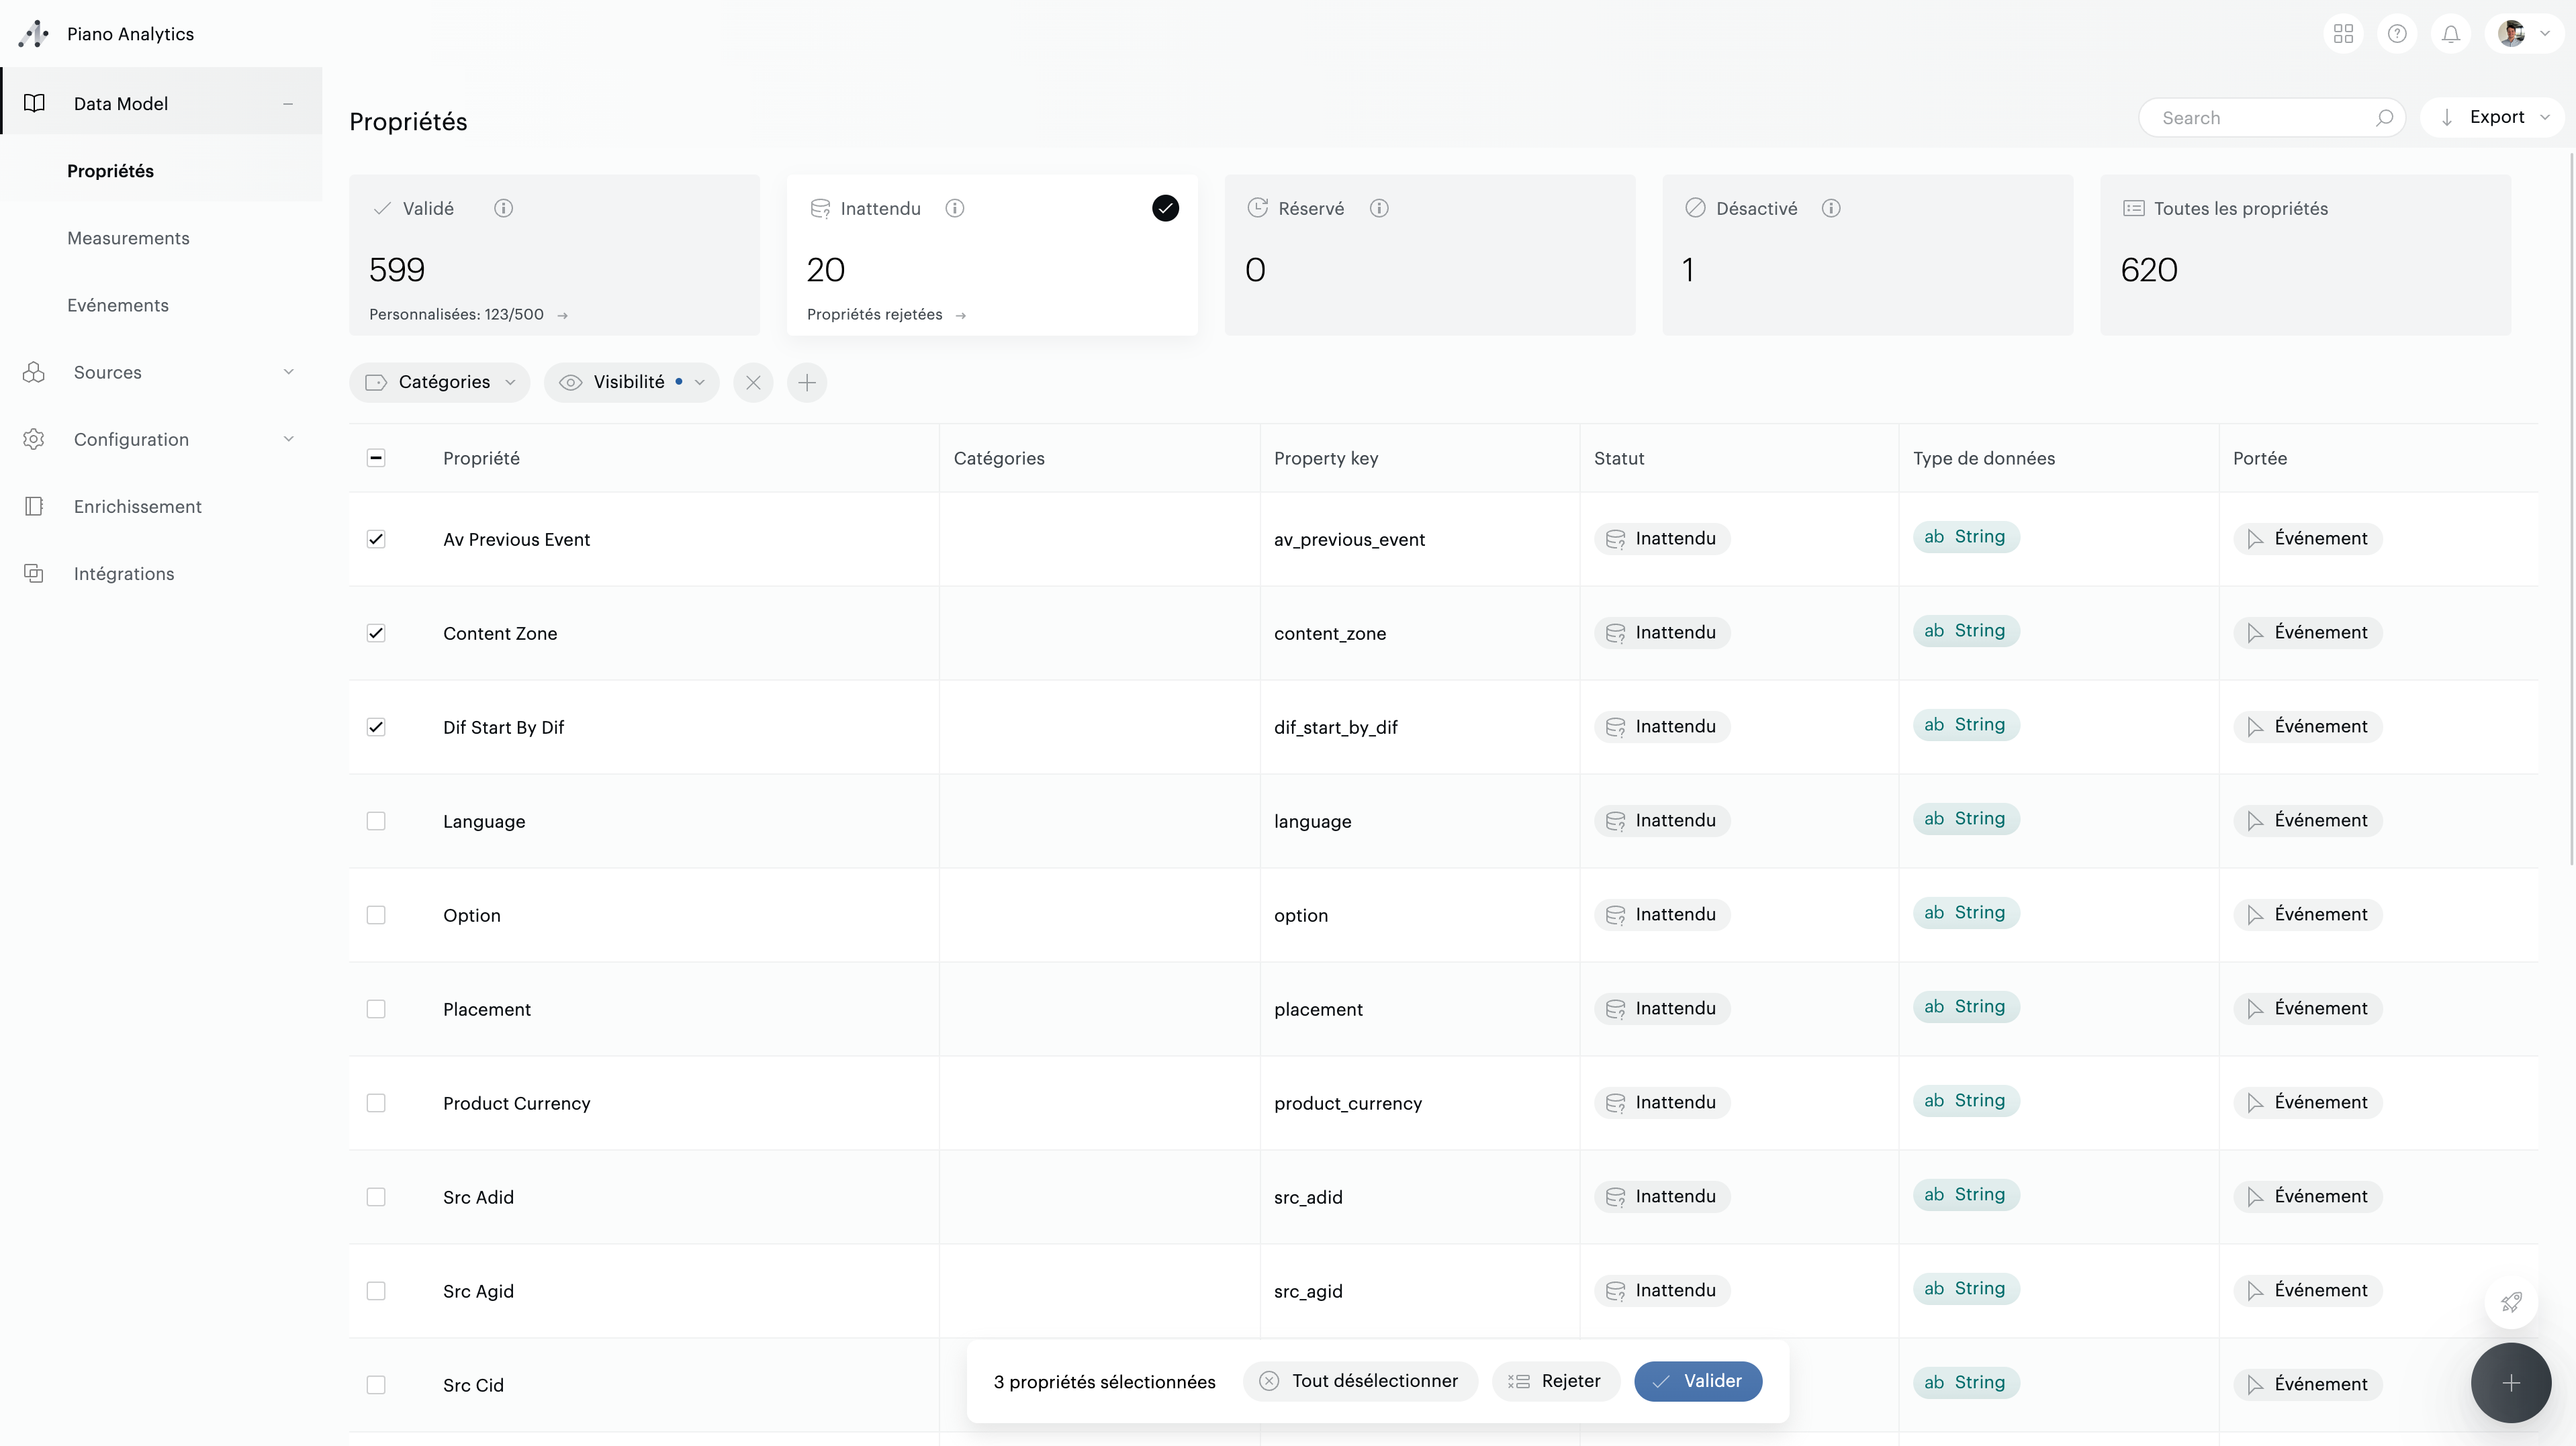Click the info icon next to Validé
2576x1446 pixels.
point(503,208)
